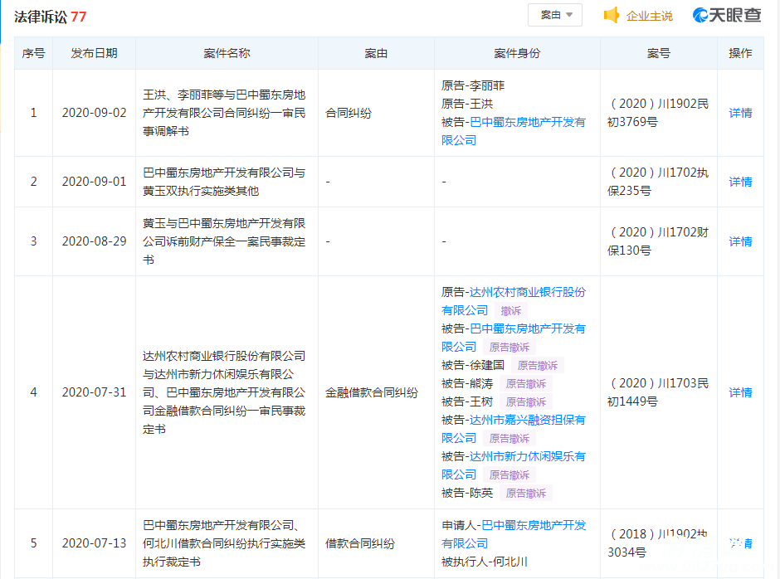Click the 案件身份 column header

pyautogui.click(x=517, y=53)
